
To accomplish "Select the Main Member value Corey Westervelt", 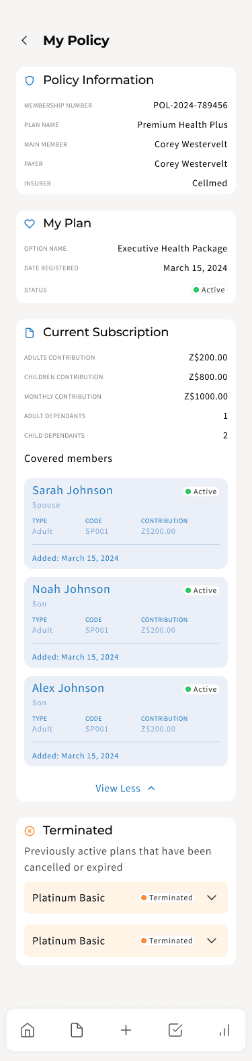I will [191, 145].
